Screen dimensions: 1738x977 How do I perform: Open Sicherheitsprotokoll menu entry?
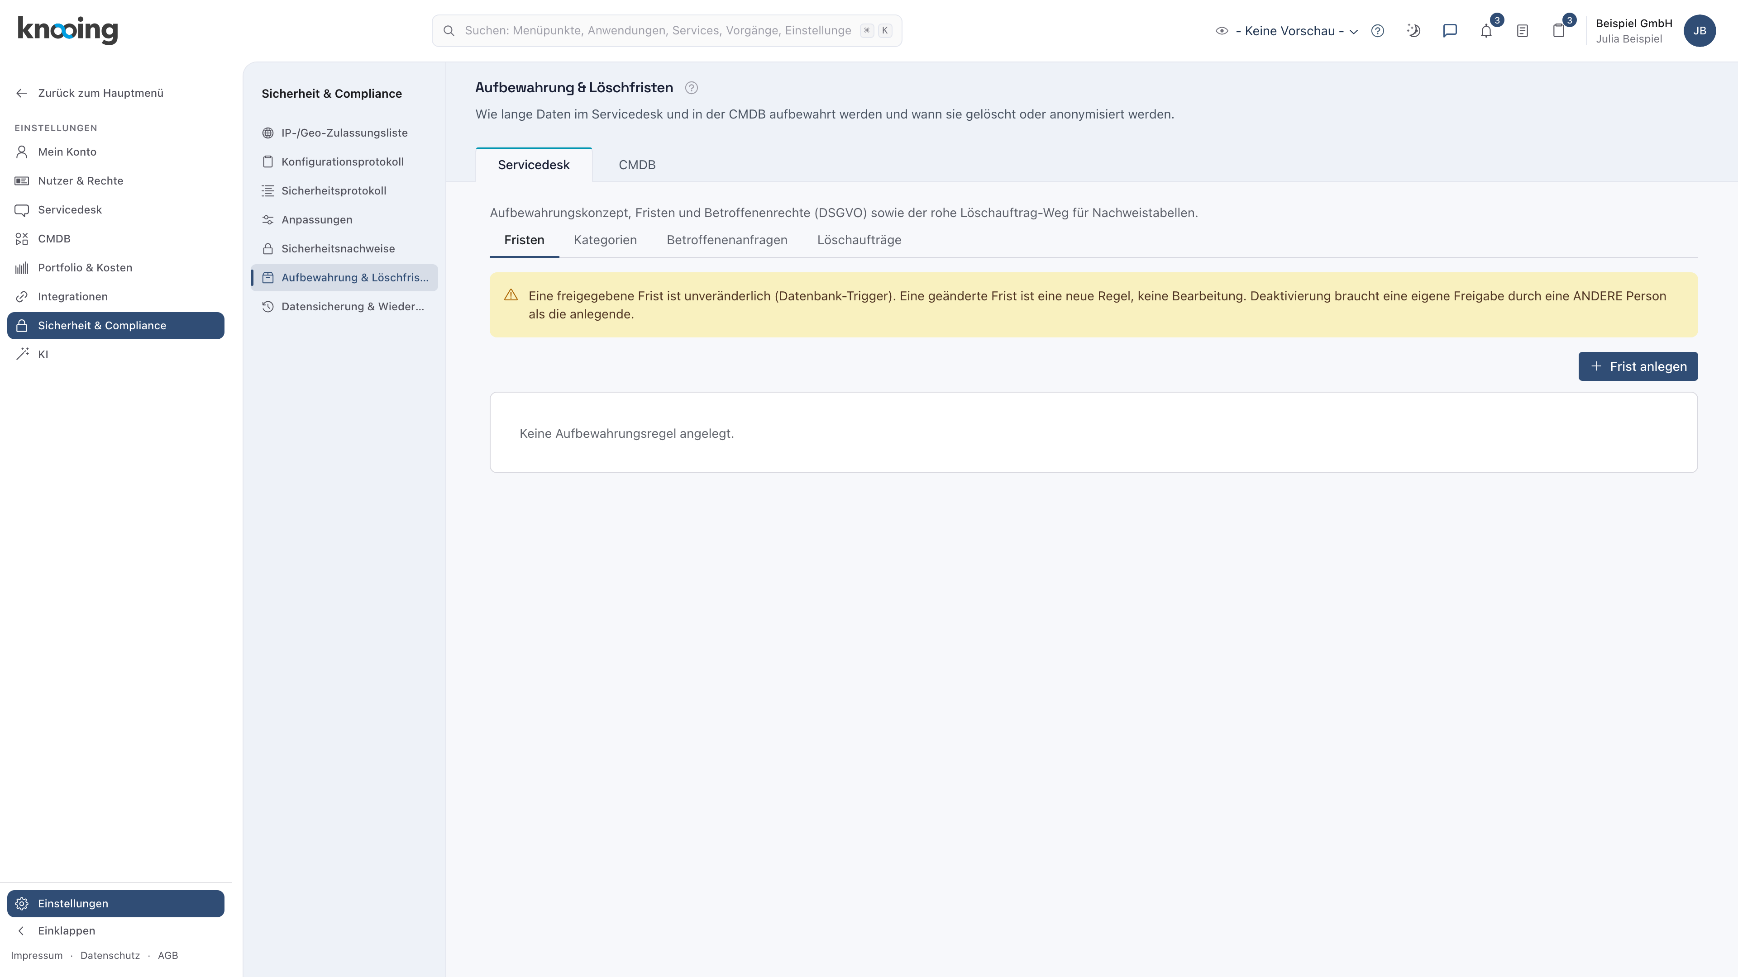click(x=344, y=191)
